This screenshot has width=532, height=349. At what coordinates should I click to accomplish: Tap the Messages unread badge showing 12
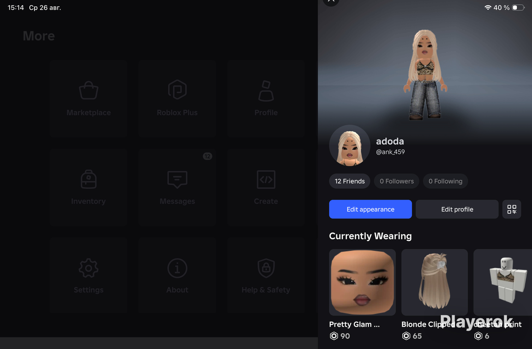pyautogui.click(x=207, y=156)
